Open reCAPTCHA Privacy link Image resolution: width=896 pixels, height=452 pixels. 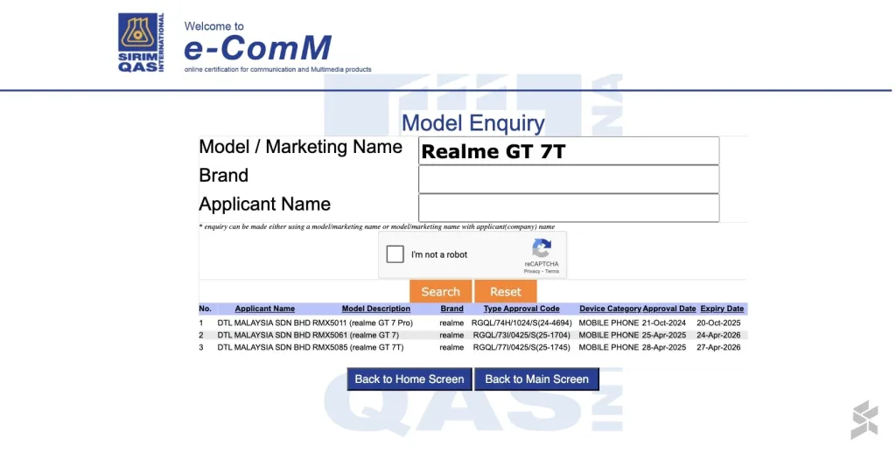(531, 272)
